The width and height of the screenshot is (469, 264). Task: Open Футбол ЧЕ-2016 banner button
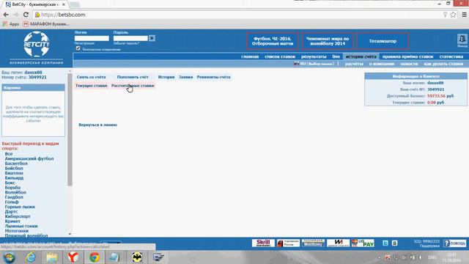[273, 41]
